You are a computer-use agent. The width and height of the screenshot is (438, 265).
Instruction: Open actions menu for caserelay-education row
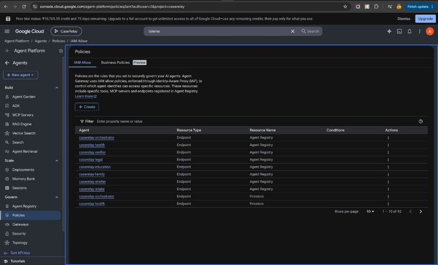[388, 167]
